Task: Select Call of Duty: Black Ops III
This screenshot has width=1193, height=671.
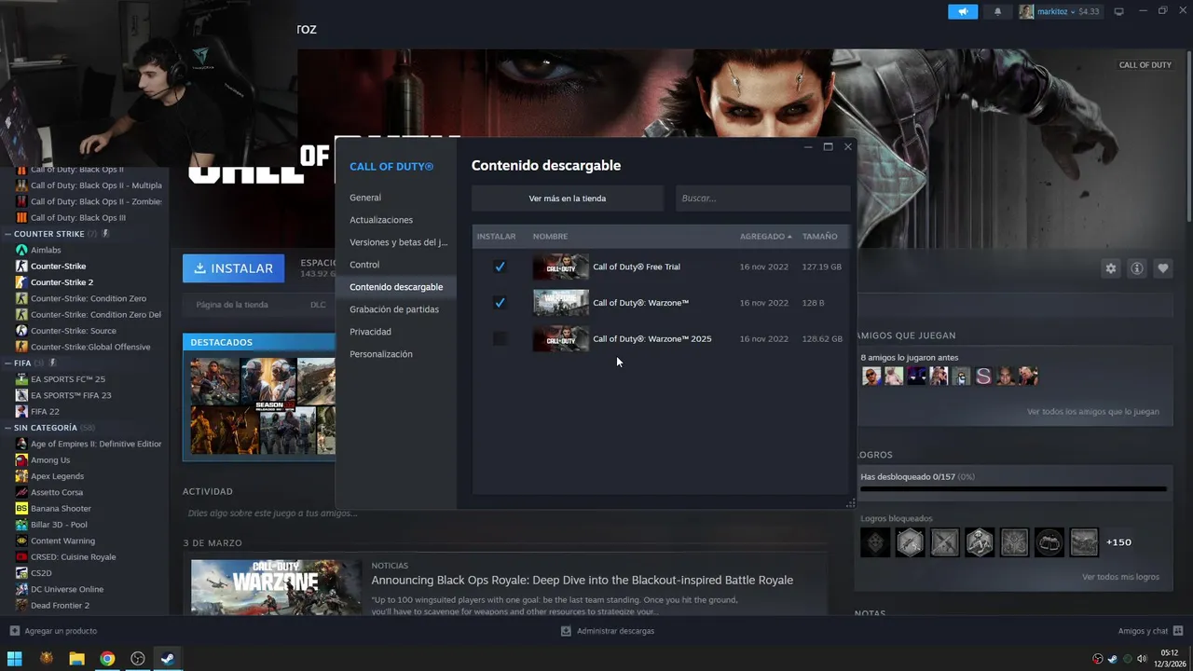Action: [x=78, y=217]
